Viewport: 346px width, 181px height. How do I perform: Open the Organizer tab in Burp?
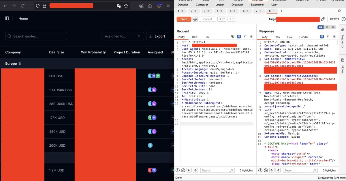coord(237,5)
